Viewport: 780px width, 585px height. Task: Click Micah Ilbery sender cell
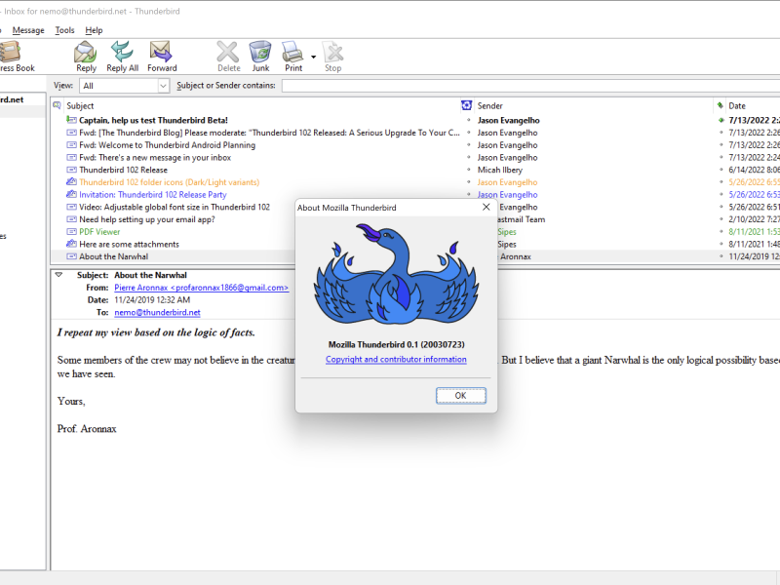[x=500, y=170]
